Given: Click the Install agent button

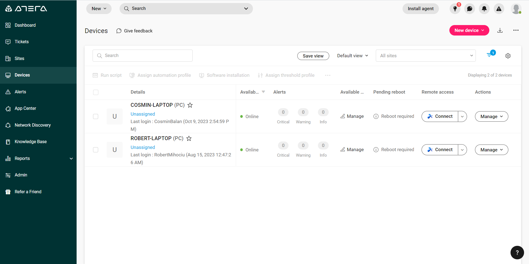Looking at the screenshot, I should [420, 9].
